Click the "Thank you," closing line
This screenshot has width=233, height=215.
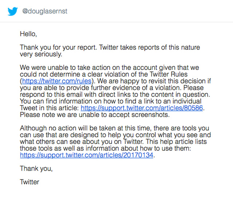tap(36, 168)
